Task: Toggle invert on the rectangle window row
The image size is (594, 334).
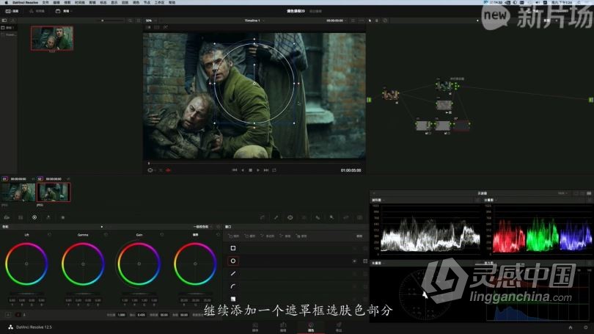Action: tap(355, 248)
